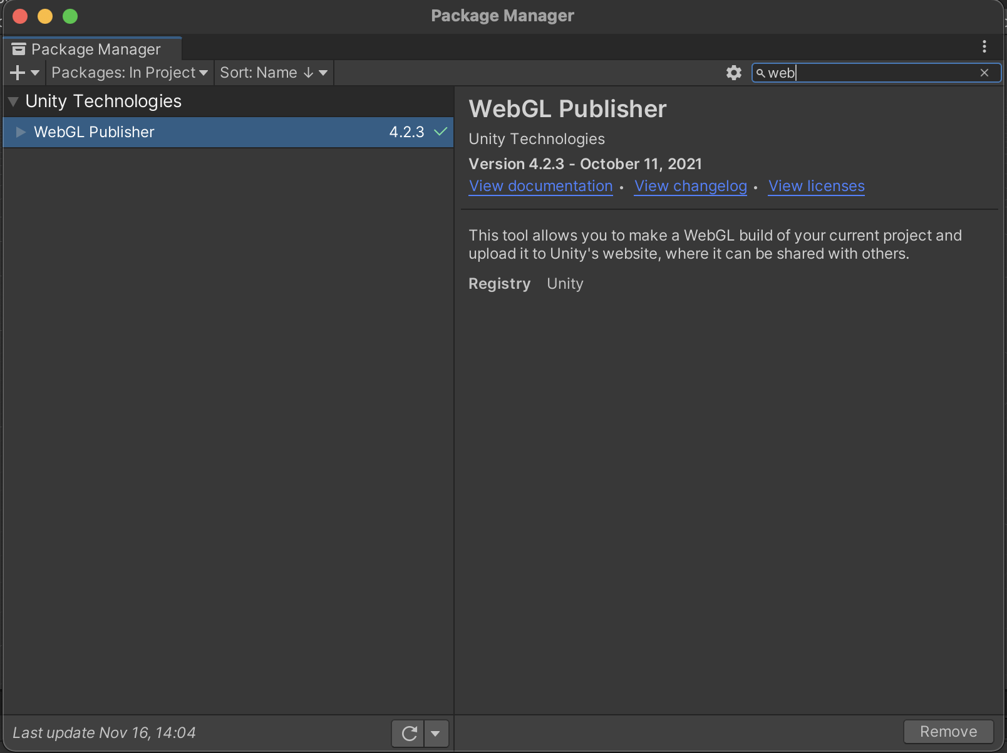Refresh the package list
The image size is (1007, 753).
(x=408, y=733)
